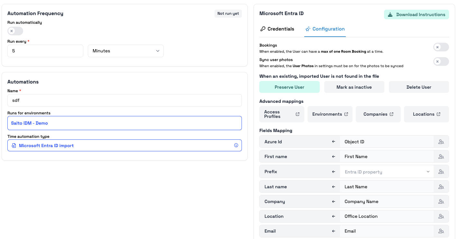Open the Microsoft Entra ID import type selector
Image resolution: width=459 pixels, height=239 pixels.
pyautogui.click(x=124, y=146)
